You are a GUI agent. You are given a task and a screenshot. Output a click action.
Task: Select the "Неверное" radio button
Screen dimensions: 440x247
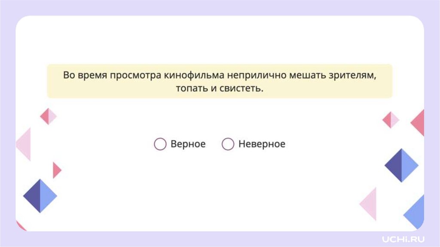point(228,144)
